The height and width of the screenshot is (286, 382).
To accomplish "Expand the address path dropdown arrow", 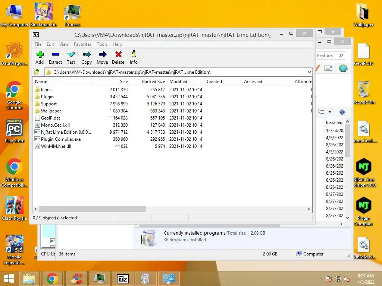I will click(x=309, y=72).
